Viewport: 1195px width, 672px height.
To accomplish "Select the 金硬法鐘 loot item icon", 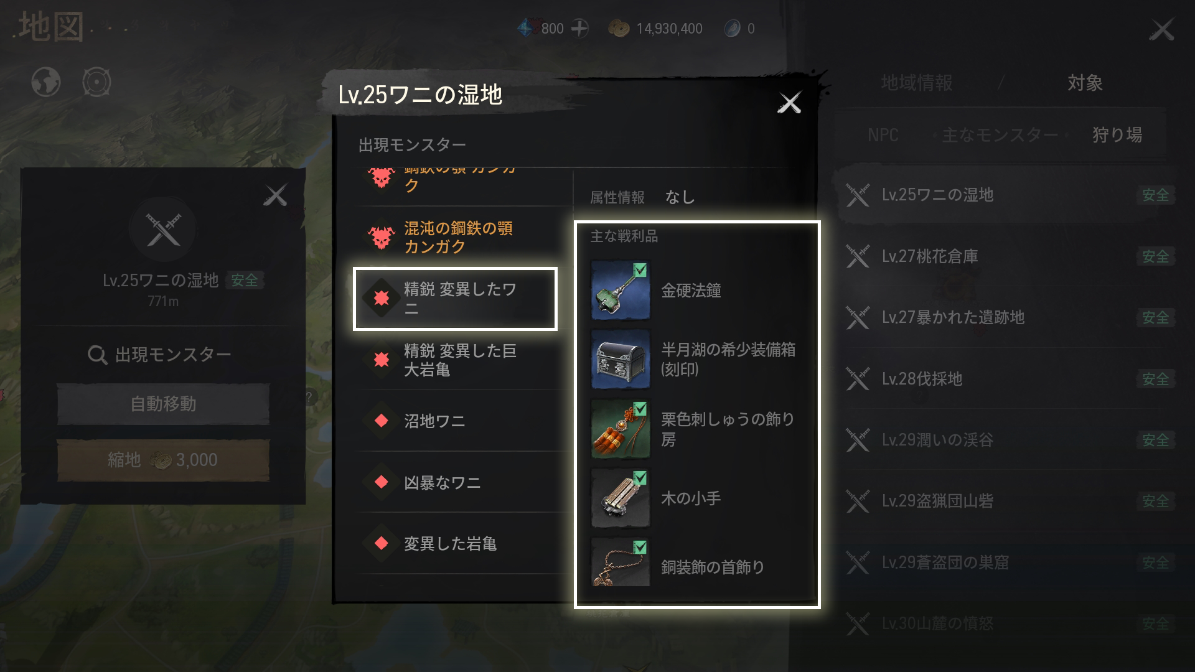I will 621,290.
